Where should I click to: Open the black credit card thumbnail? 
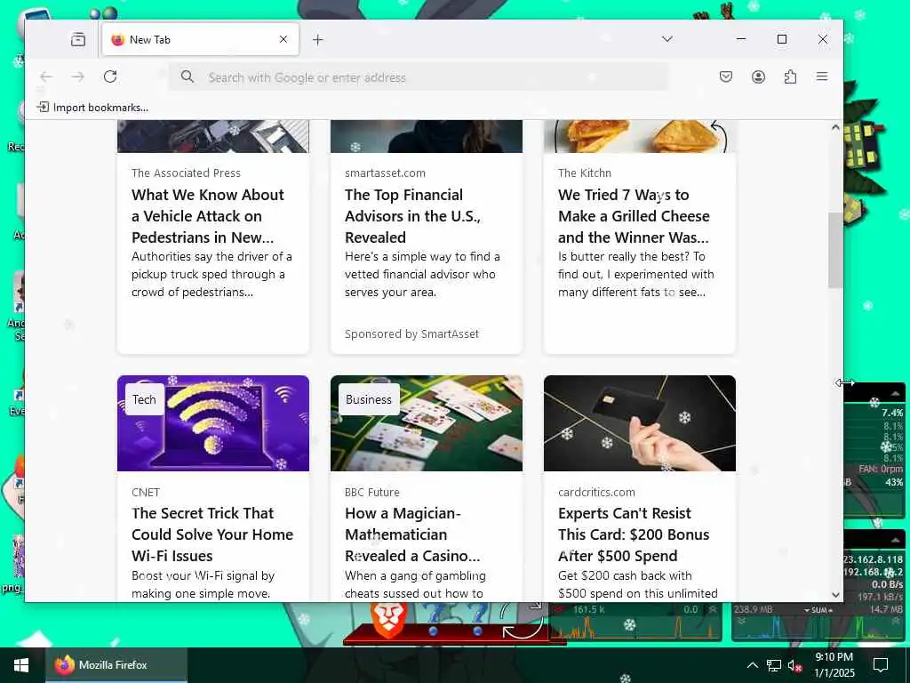pyautogui.click(x=640, y=422)
